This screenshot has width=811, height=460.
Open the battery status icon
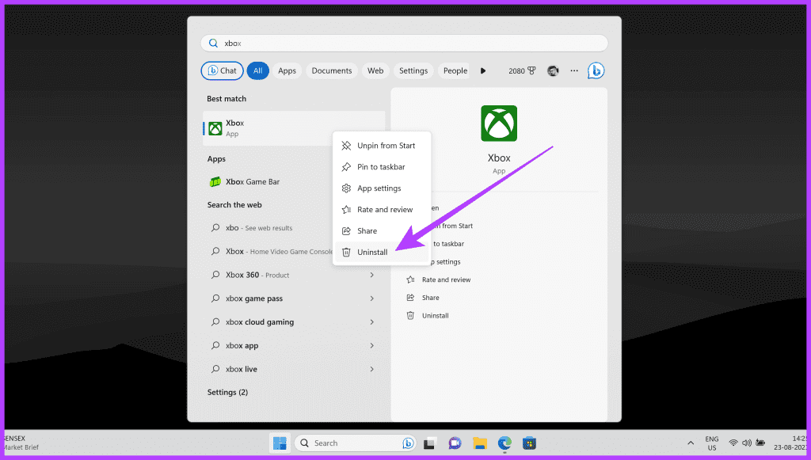pos(760,443)
